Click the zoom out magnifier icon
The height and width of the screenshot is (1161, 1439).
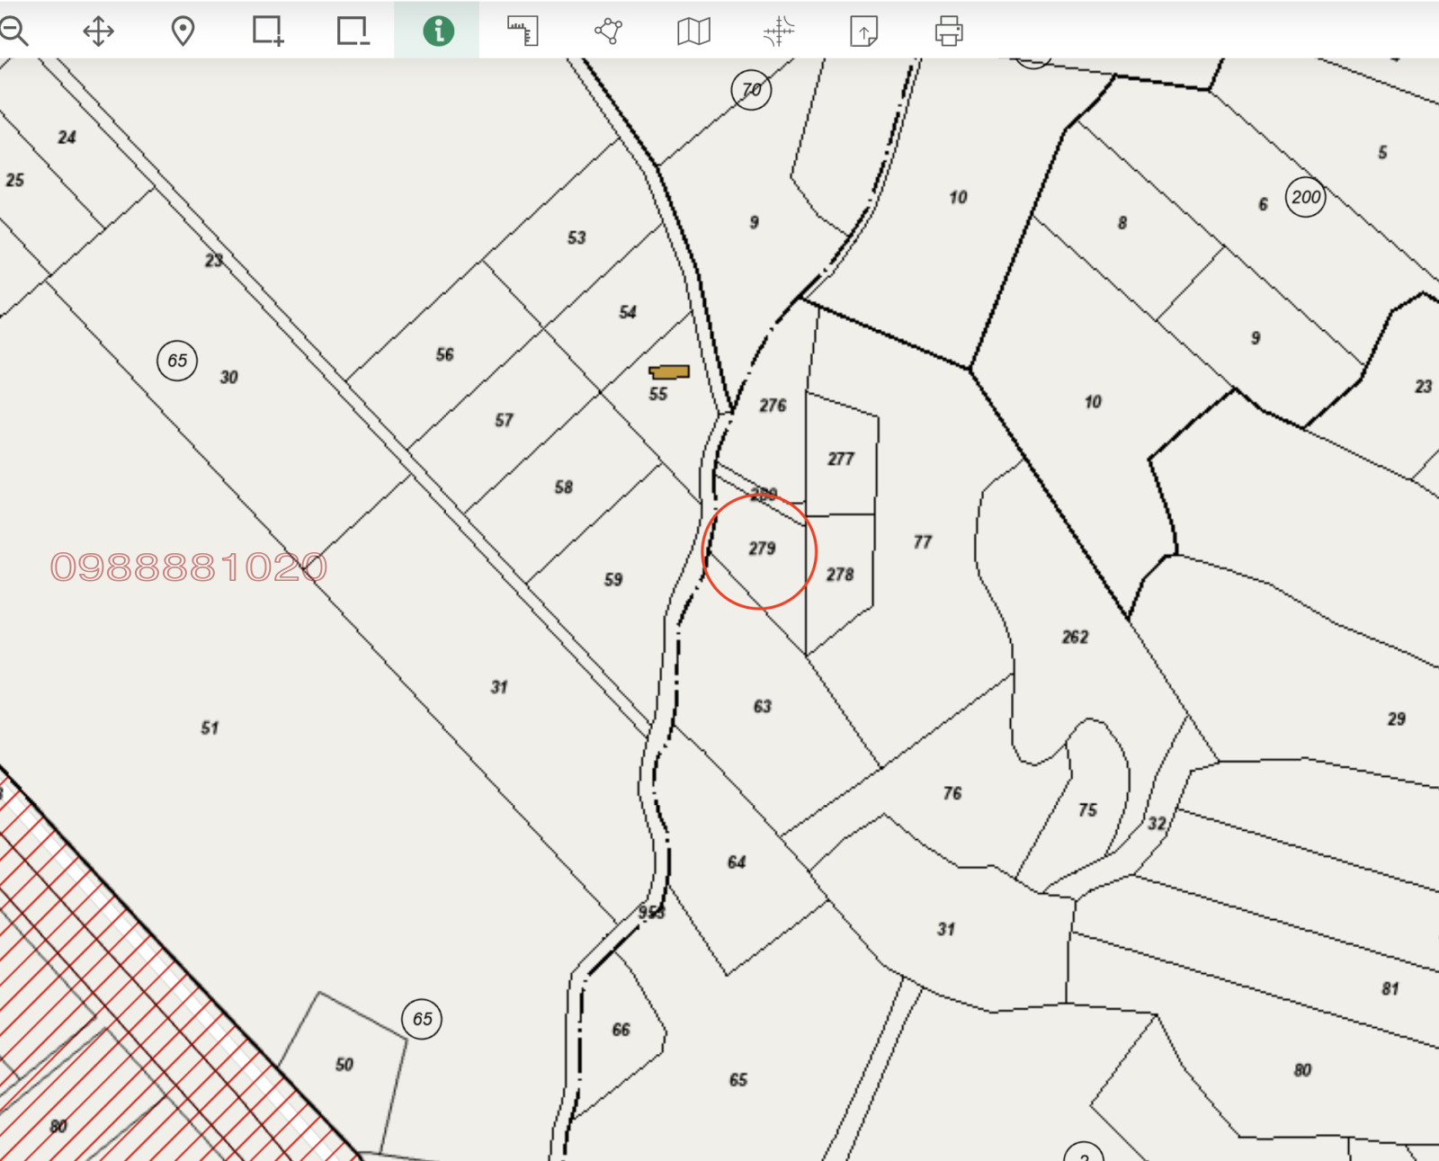[14, 31]
